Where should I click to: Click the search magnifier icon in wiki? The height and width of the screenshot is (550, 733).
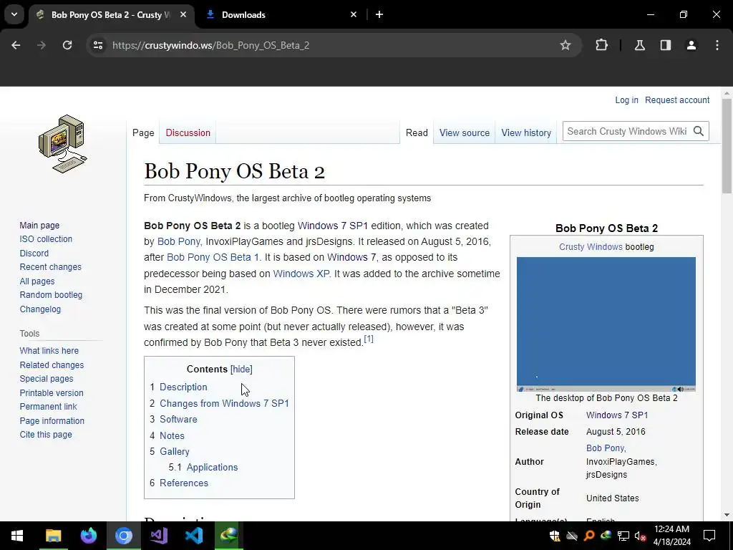tap(699, 132)
